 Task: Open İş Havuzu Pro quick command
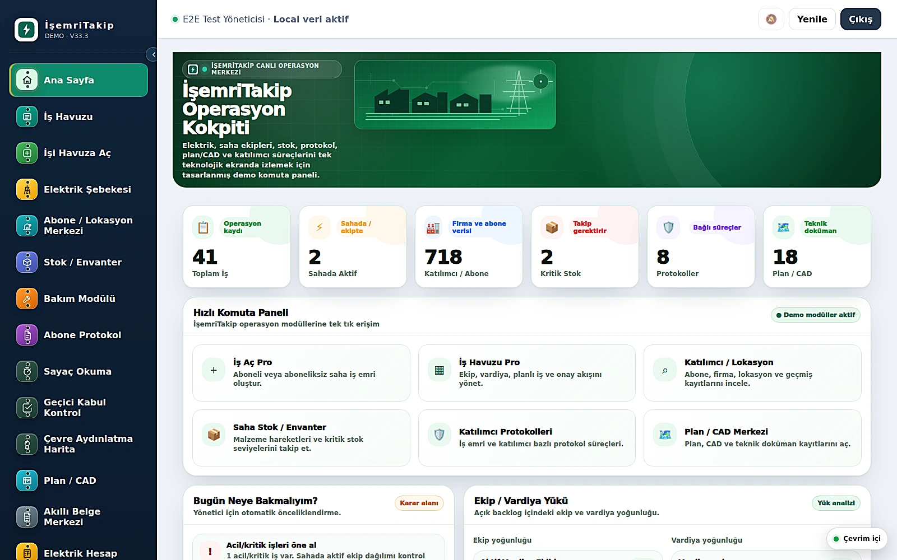[x=527, y=373]
